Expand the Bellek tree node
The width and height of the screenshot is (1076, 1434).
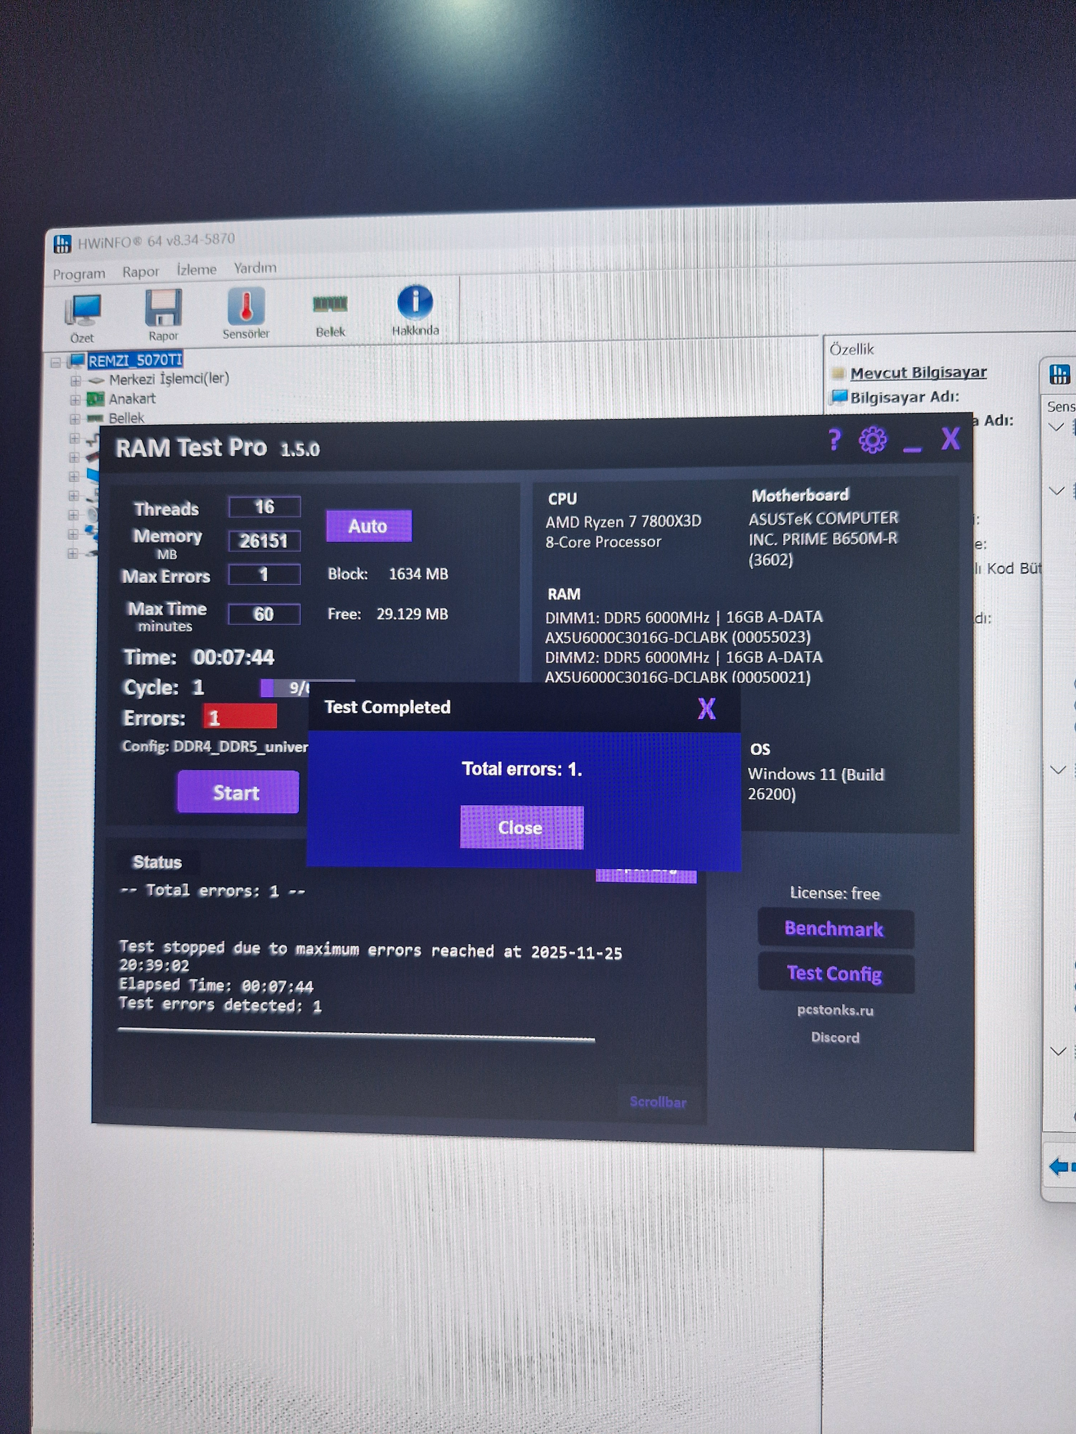pos(75,419)
